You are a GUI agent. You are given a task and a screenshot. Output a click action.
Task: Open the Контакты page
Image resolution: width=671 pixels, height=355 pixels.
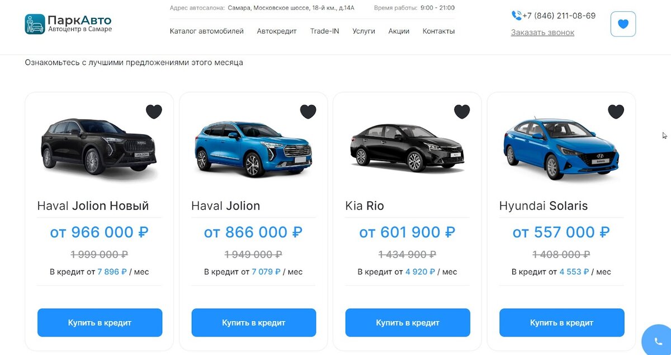click(439, 31)
